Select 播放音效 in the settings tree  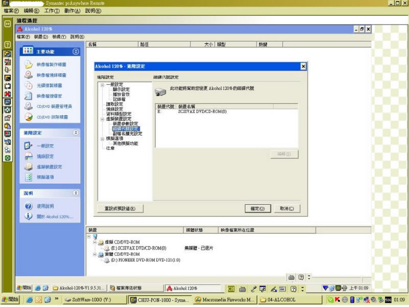[x=121, y=94]
